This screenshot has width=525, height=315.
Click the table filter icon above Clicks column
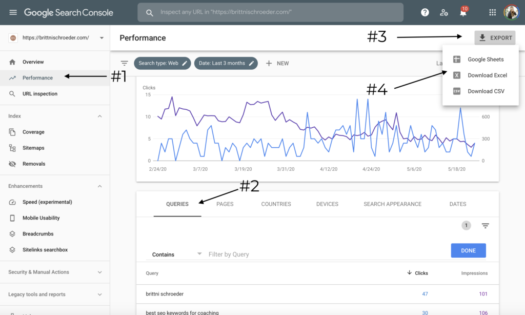click(x=485, y=226)
